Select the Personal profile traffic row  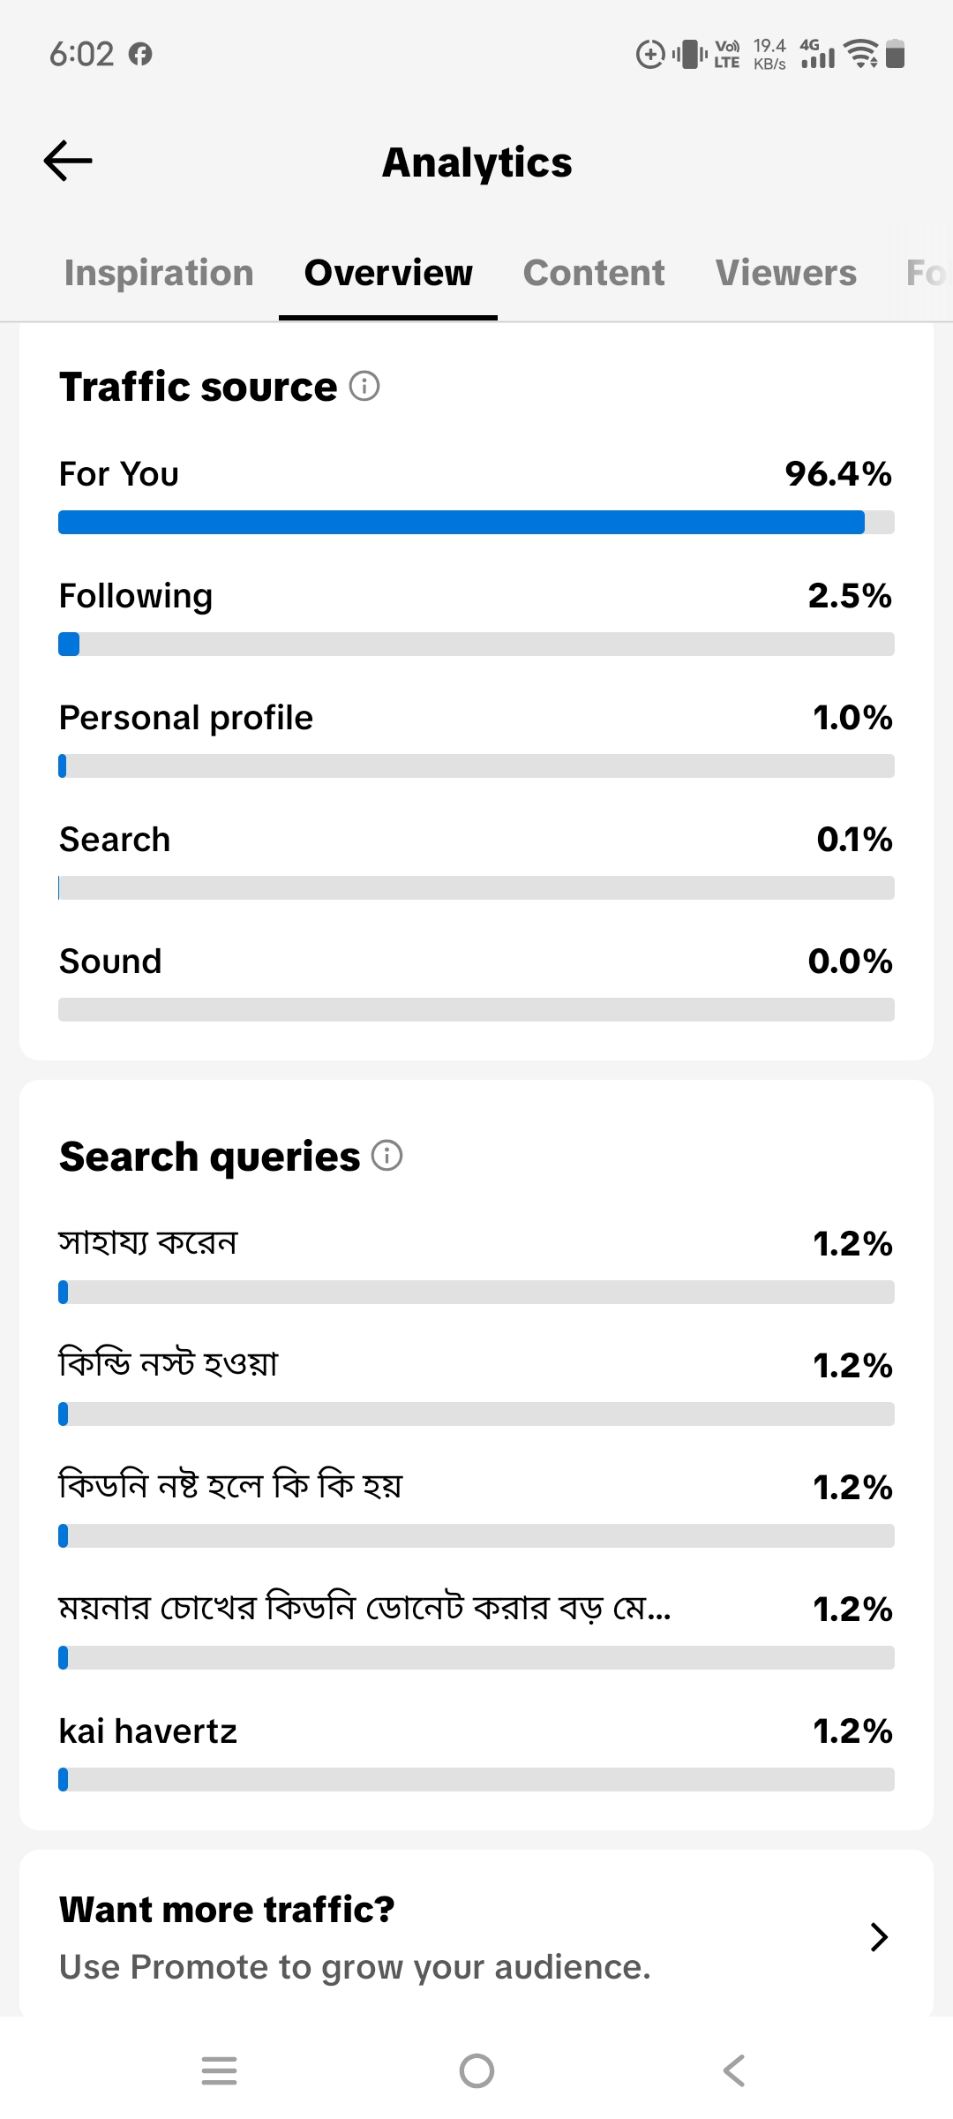pos(476,737)
